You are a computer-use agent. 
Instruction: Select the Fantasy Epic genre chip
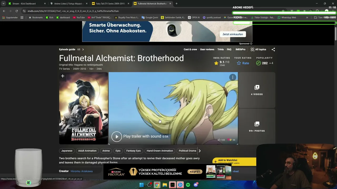point(133,151)
